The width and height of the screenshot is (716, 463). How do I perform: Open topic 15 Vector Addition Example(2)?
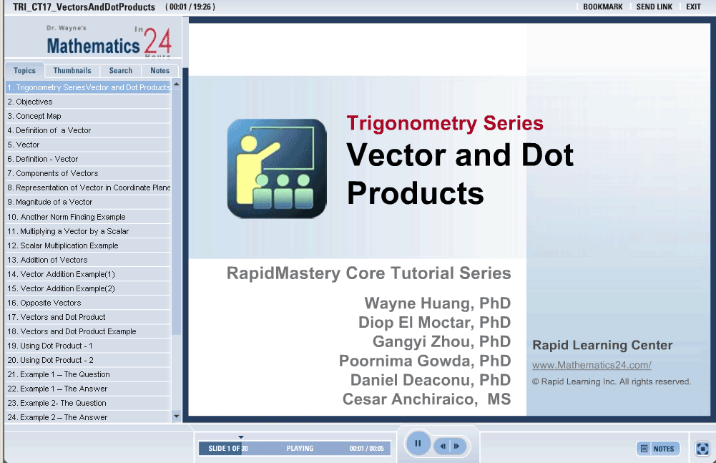pyautogui.click(x=88, y=288)
